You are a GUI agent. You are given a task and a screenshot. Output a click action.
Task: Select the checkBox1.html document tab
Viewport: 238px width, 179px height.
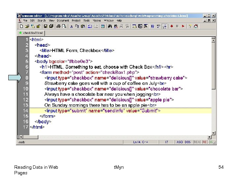pos(31,33)
